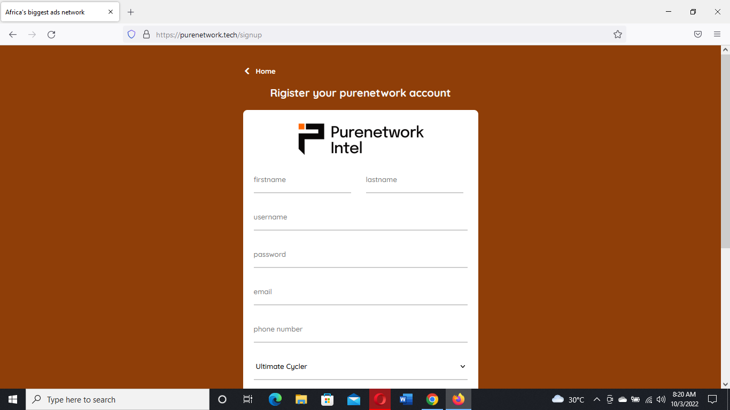Focus the email field
730x410 pixels.
pyautogui.click(x=361, y=292)
